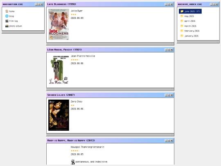Click the Léon Morin four-star rating
Image resolution: width=221 pixels, height=166 pixels.
point(75,60)
